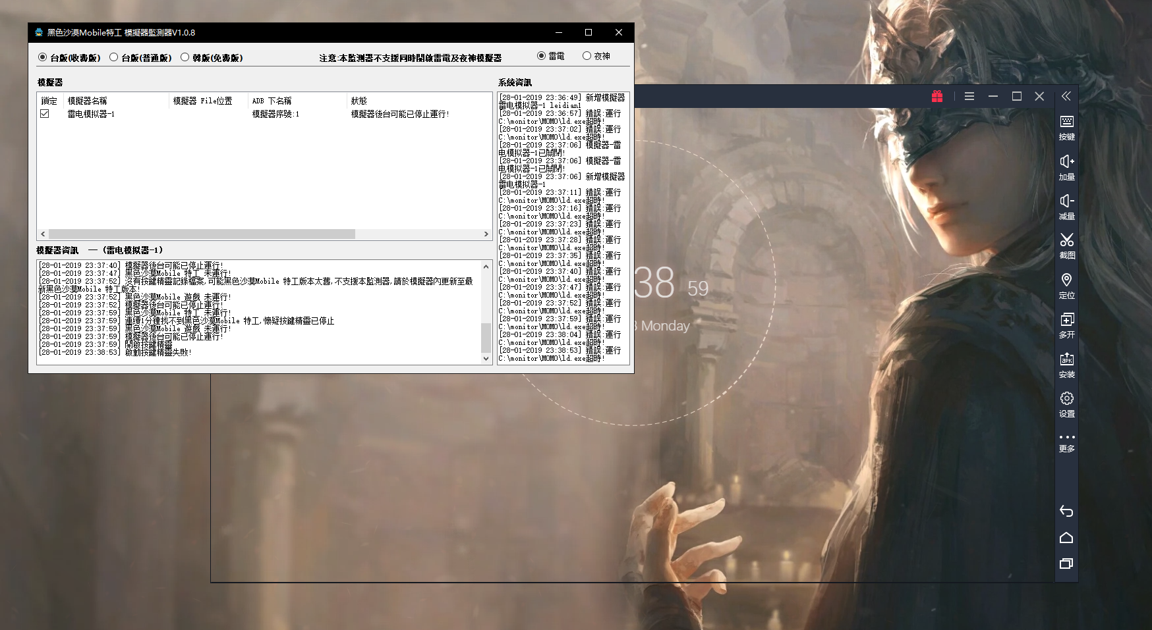
Task: Open 多开 multi-instance manager
Action: (x=1066, y=325)
